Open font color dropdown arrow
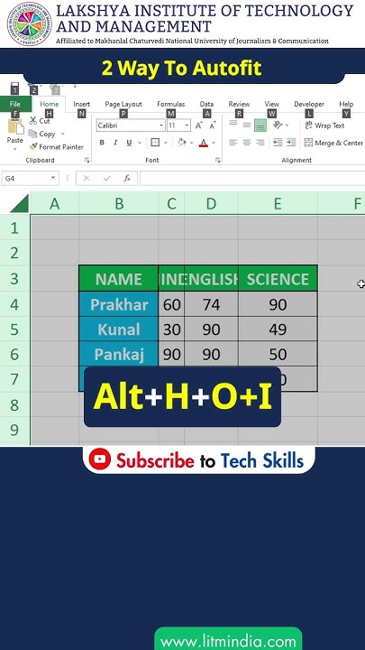The height and width of the screenshot is (650, 365). click(214, 143)
